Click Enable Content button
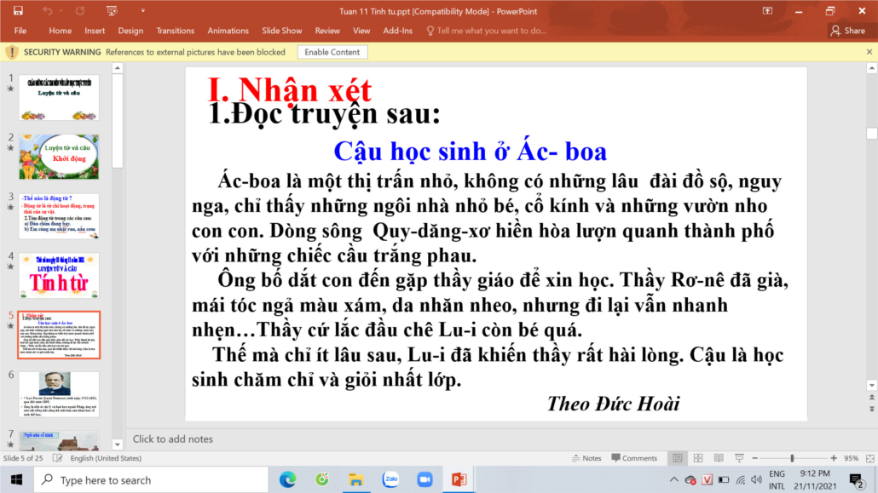The width and height of the screenshot is (878, 493). click(x=332, y=52)
